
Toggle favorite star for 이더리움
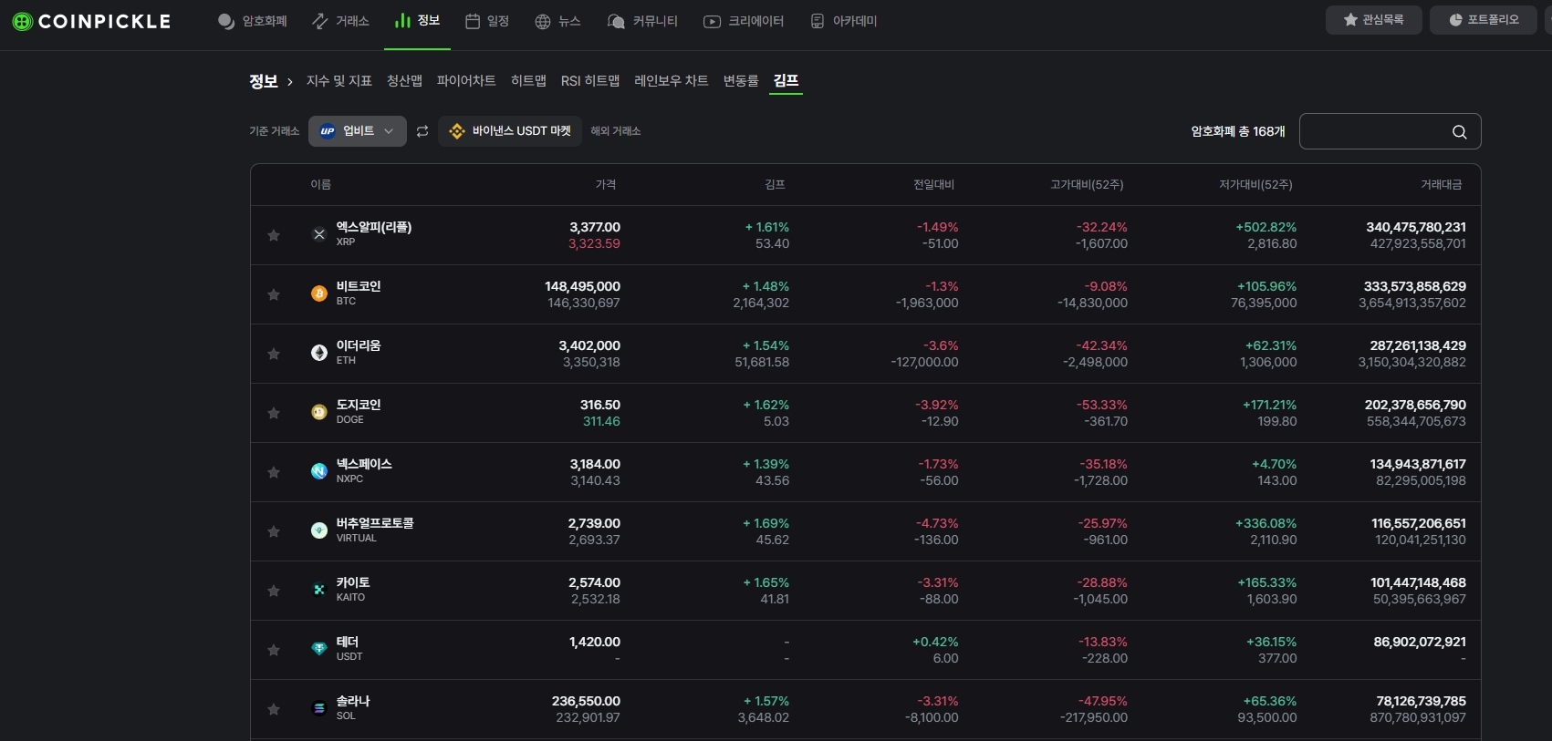click(x=274, y=354)
